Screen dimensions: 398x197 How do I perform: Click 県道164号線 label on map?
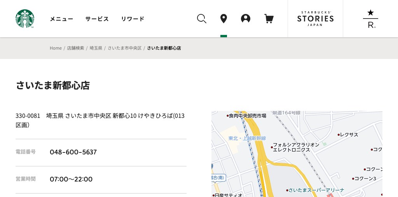pyautogui.click(x=286, y=113)
